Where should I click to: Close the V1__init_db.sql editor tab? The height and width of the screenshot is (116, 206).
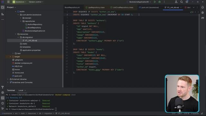tap(181, 7)
